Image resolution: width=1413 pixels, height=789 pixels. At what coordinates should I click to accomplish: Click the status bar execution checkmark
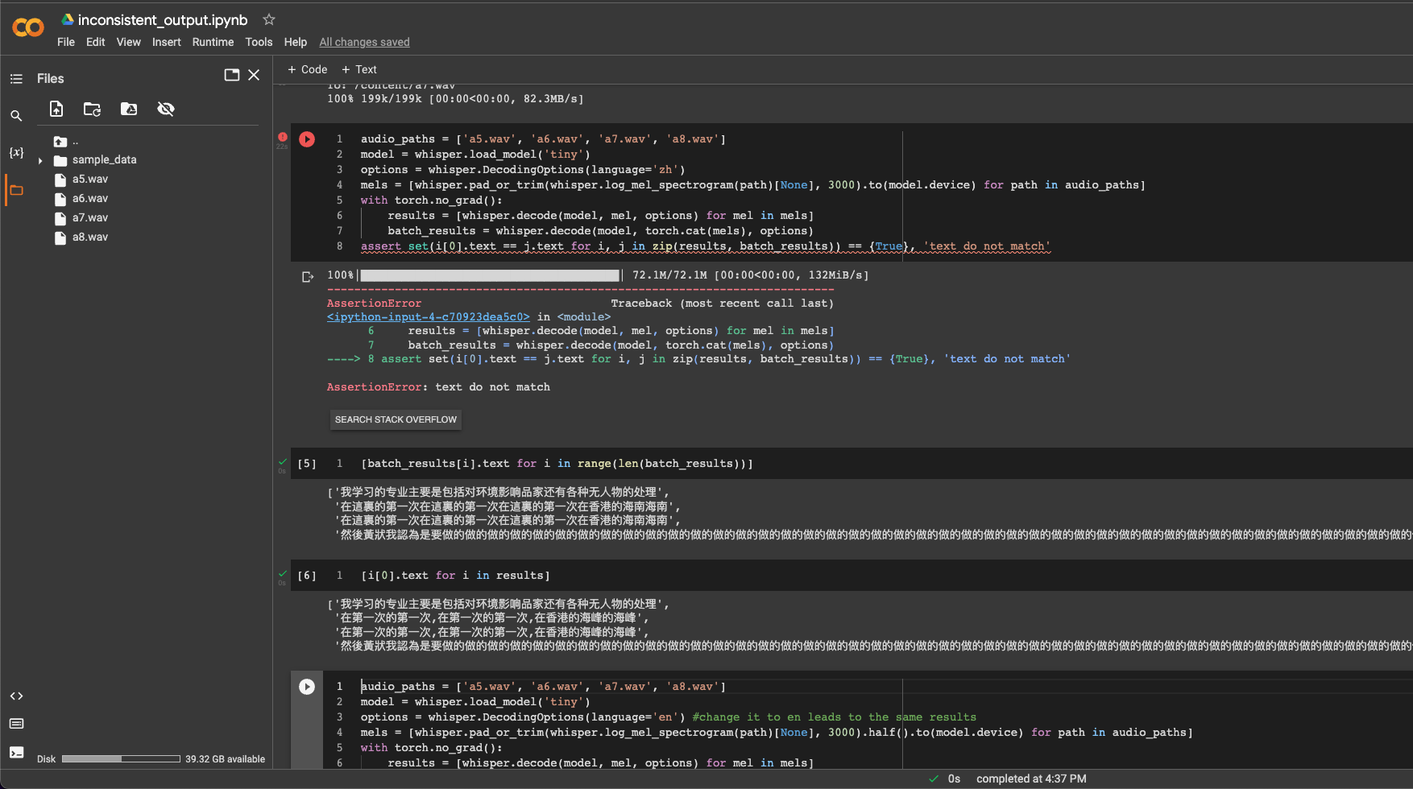(x=934, y=779)
